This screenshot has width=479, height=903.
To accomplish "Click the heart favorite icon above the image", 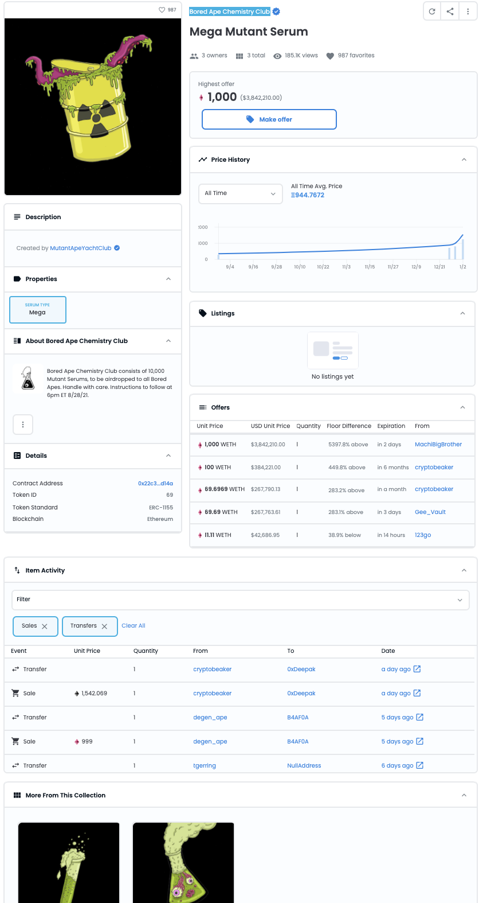I will 162,10.
